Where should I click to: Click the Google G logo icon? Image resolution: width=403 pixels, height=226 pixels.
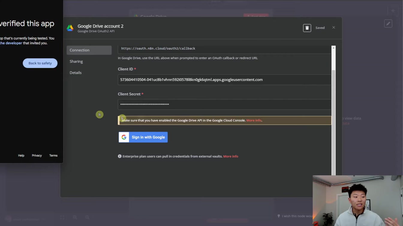tap(124, 137)
